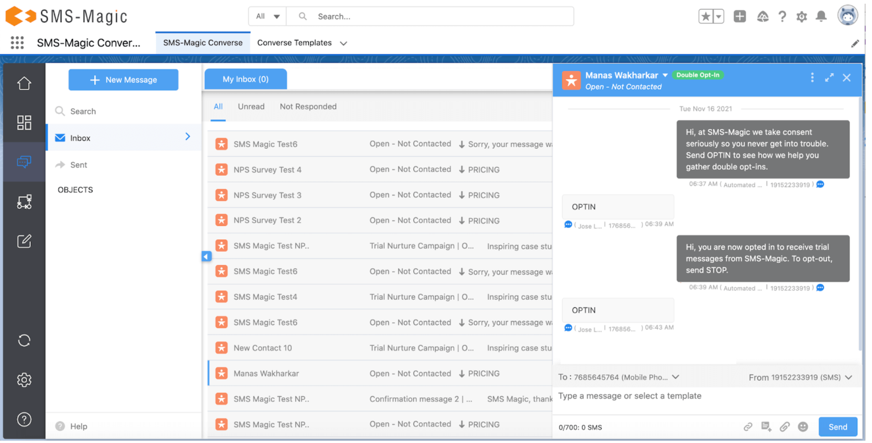Collapse the left panel with blue arrow

click(x=206, y=256)
